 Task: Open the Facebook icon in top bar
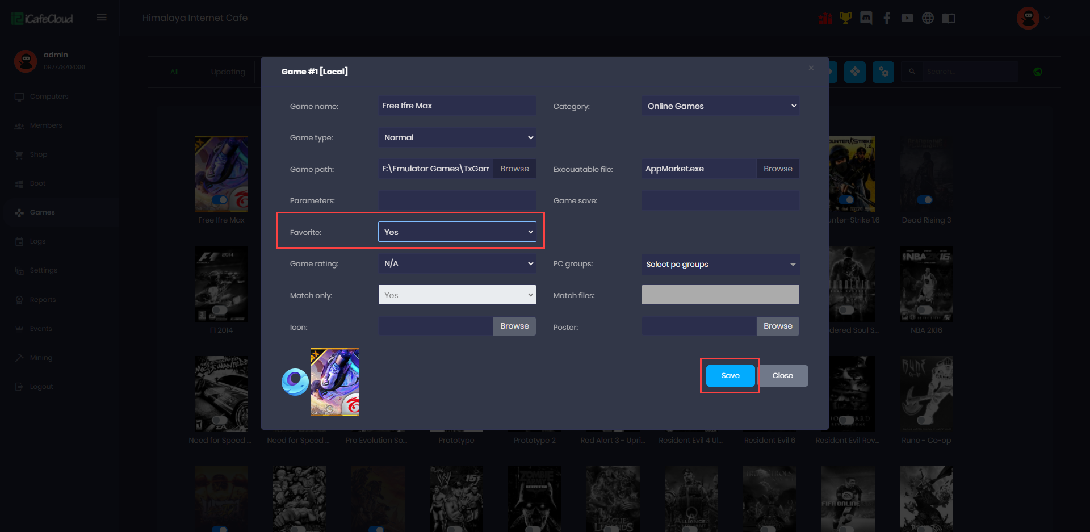point(886,18)
